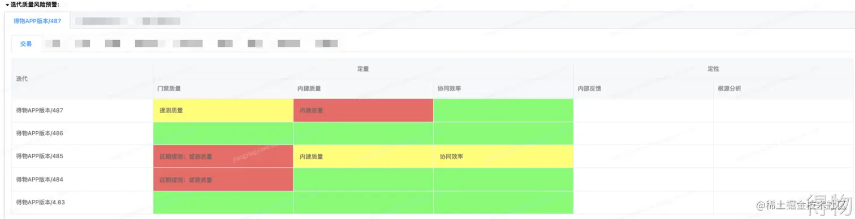This screenshot has height=219, width=855.
Task: Collapse the 迭代质量风险预警 section triangle
Action: (x=7, y=5)
